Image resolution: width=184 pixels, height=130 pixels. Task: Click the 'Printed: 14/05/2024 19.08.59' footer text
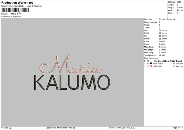[122, 128]
